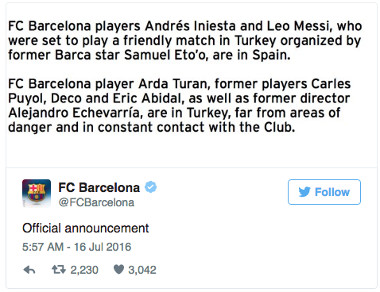View the 2,230 retweets count

coord(84,270)
